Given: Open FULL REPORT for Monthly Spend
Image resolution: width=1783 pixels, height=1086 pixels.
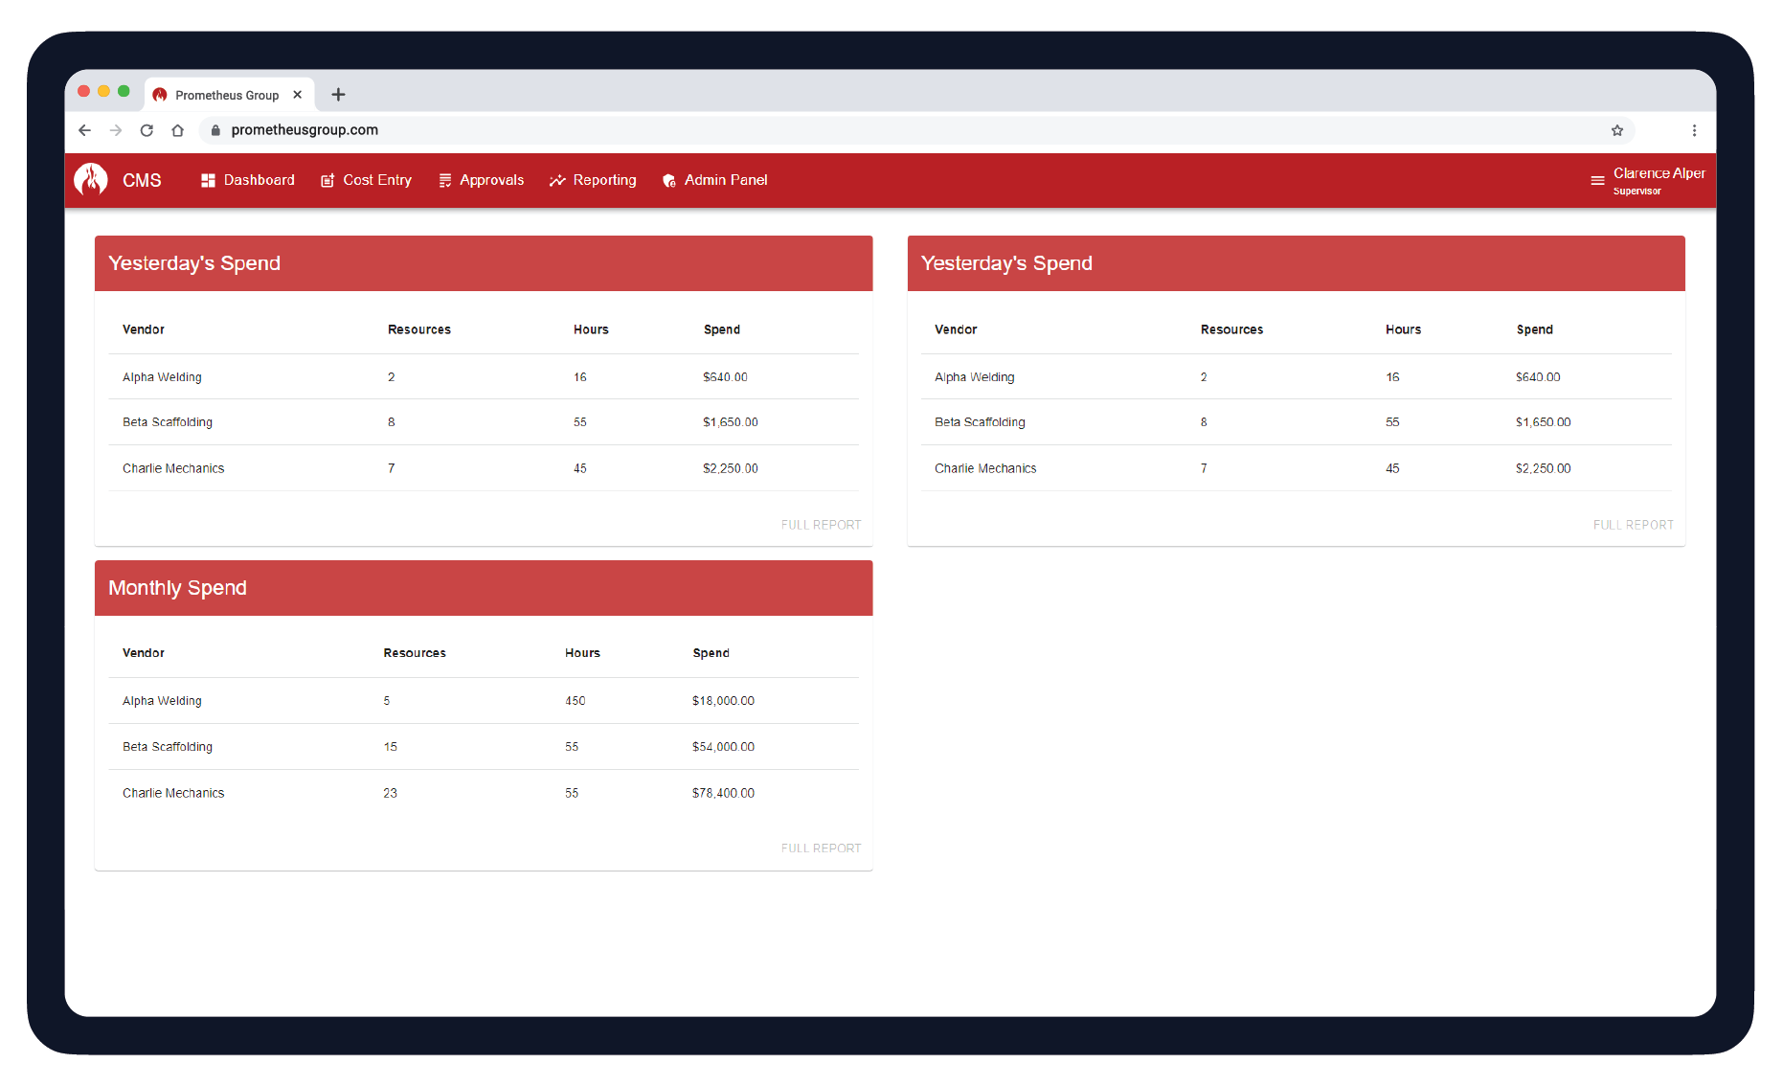Looking at the screenshot, I should [x=821, y=848].
